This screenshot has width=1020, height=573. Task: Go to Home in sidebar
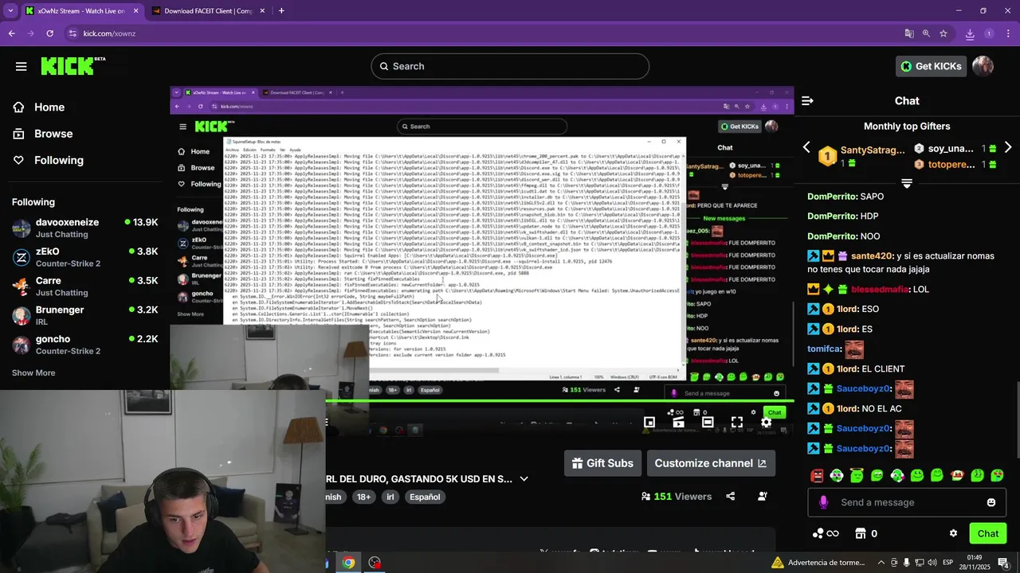[x=39, y=107]
